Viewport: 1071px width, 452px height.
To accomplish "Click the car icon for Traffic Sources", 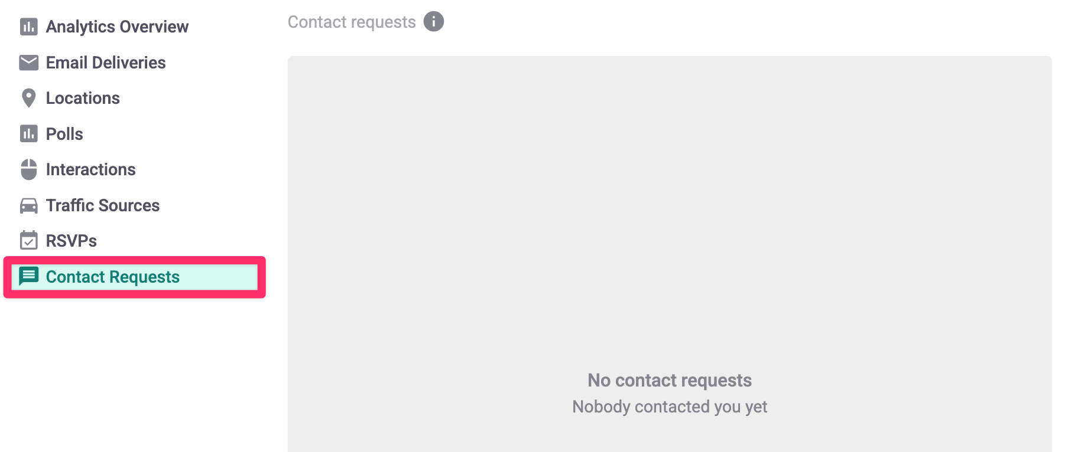I will coord(28,205).
